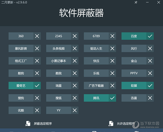The image size is (163, 132).
Task: Select the 迅雷 label
Action: 134,98
